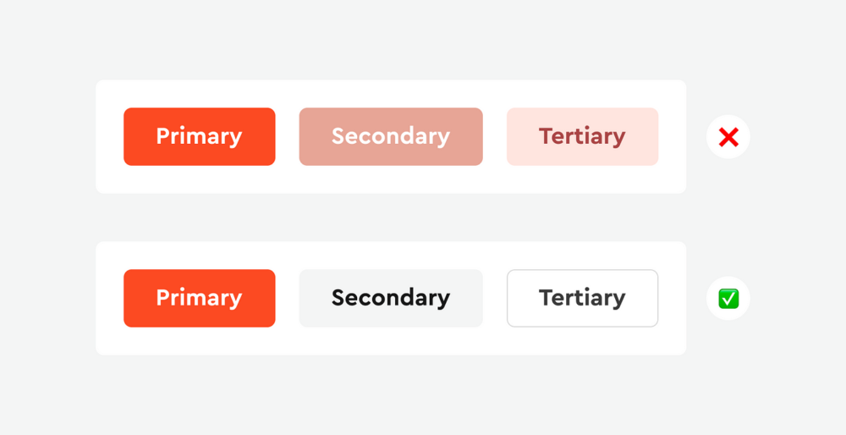
Task: Click the white margin right of the pink Tertiary button
Action: tap(672, 136)
